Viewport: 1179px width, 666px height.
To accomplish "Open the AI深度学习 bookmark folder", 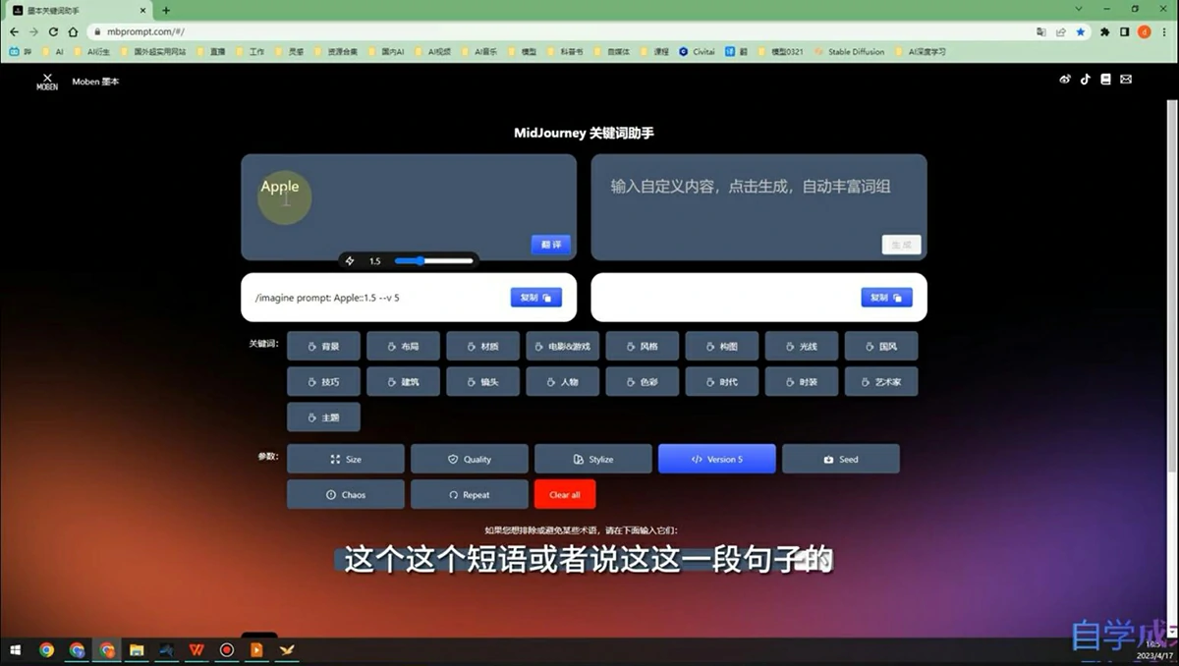I will (920, 52).
